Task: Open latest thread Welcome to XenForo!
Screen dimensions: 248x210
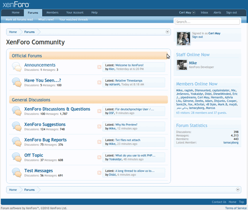Action: [129, 65]
